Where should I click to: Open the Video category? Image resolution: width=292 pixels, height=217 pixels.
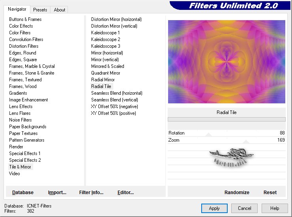point(14,174)
